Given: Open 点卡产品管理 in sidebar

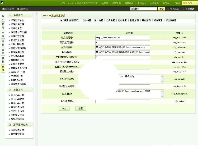Looking at the screenshot, I should click(x=17, y=99).
